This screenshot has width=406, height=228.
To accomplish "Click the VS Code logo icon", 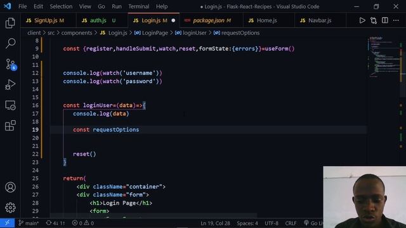I will pyautogui.click(x=8, y=6).
